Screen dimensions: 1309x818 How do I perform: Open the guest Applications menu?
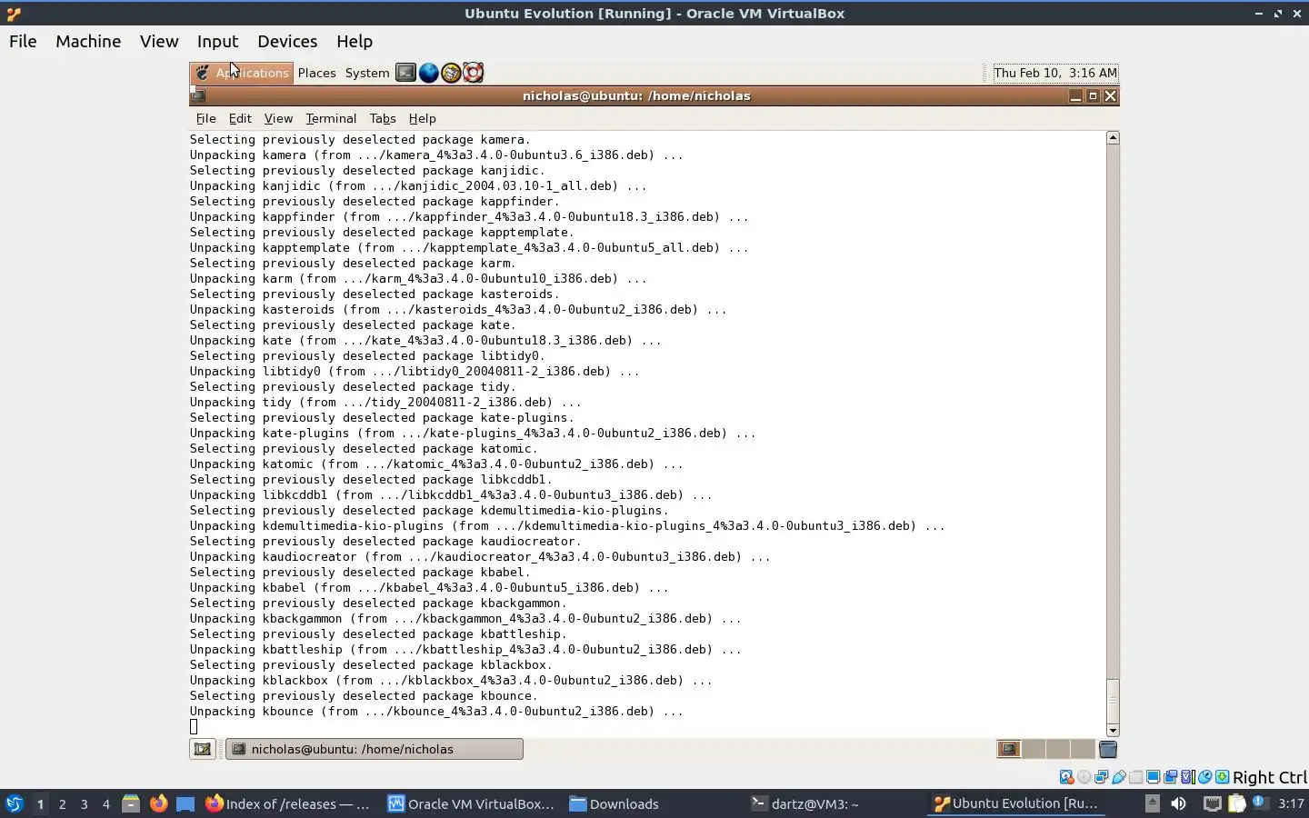click(242, 73)
